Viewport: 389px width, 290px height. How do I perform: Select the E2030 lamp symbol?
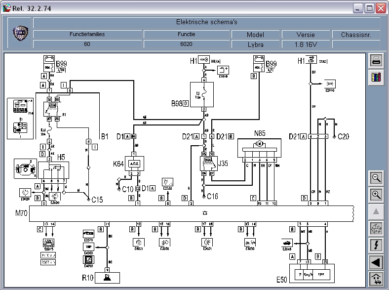[165, 243]
